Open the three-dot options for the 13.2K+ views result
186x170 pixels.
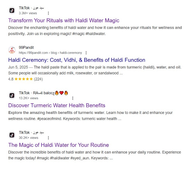pyautogui.click(x=73, y=98)
